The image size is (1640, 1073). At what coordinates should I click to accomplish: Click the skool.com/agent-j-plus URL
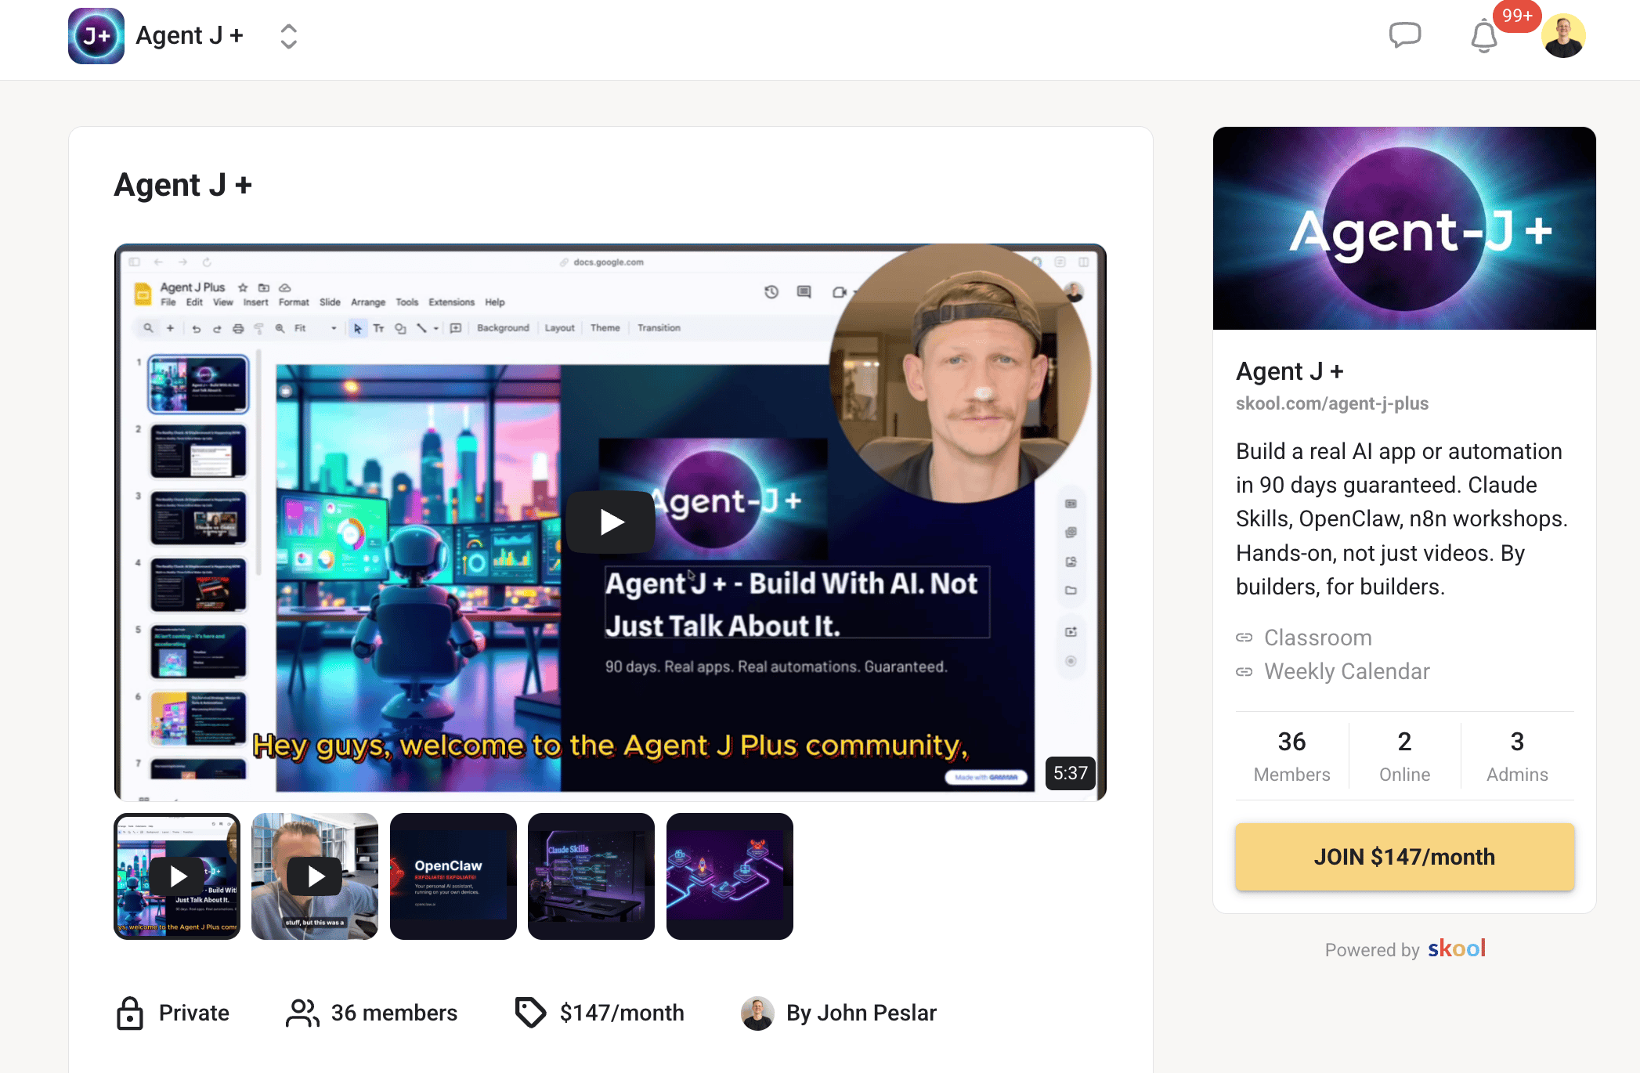click(1331, 403)
